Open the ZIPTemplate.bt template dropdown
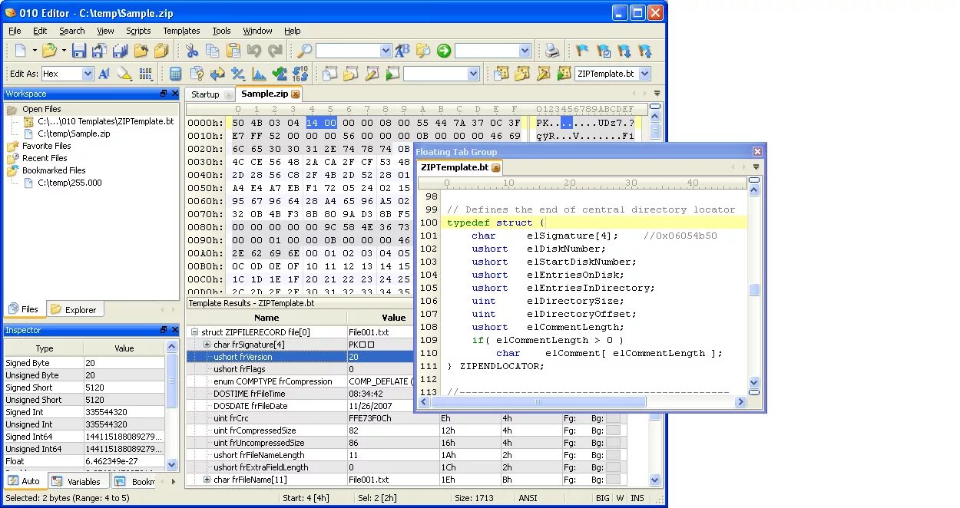Image resolution: width=960 pixels, height=508 pixels. 644,74
